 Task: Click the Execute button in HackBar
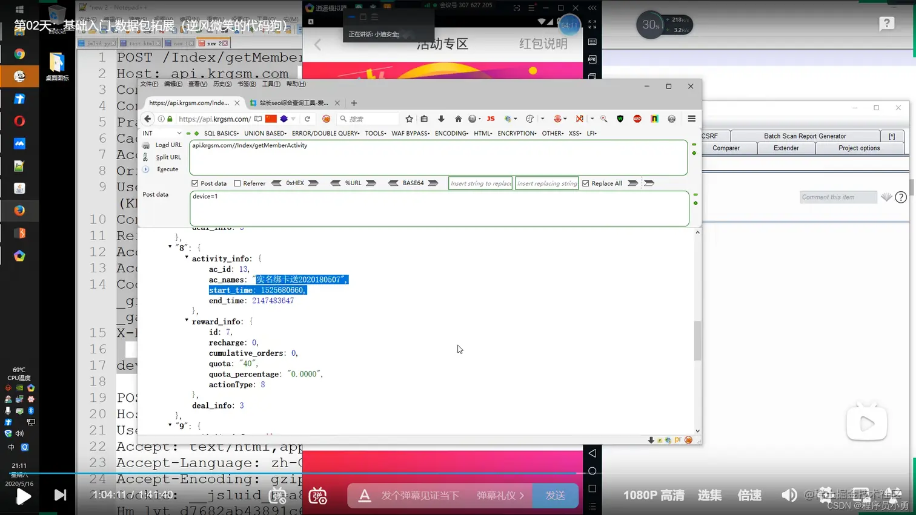(x=167, y=169)
